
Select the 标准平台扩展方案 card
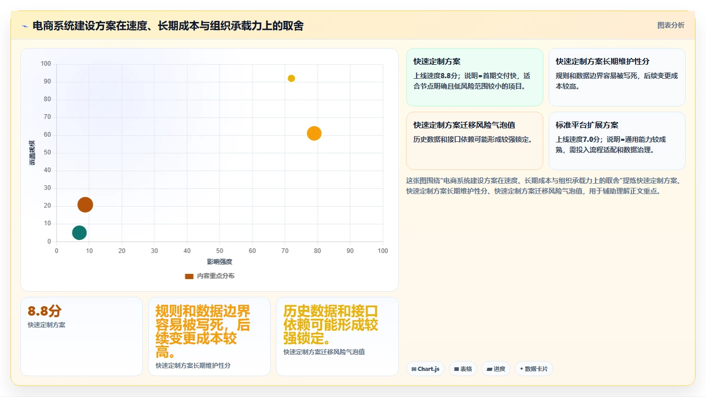point(617,141)
